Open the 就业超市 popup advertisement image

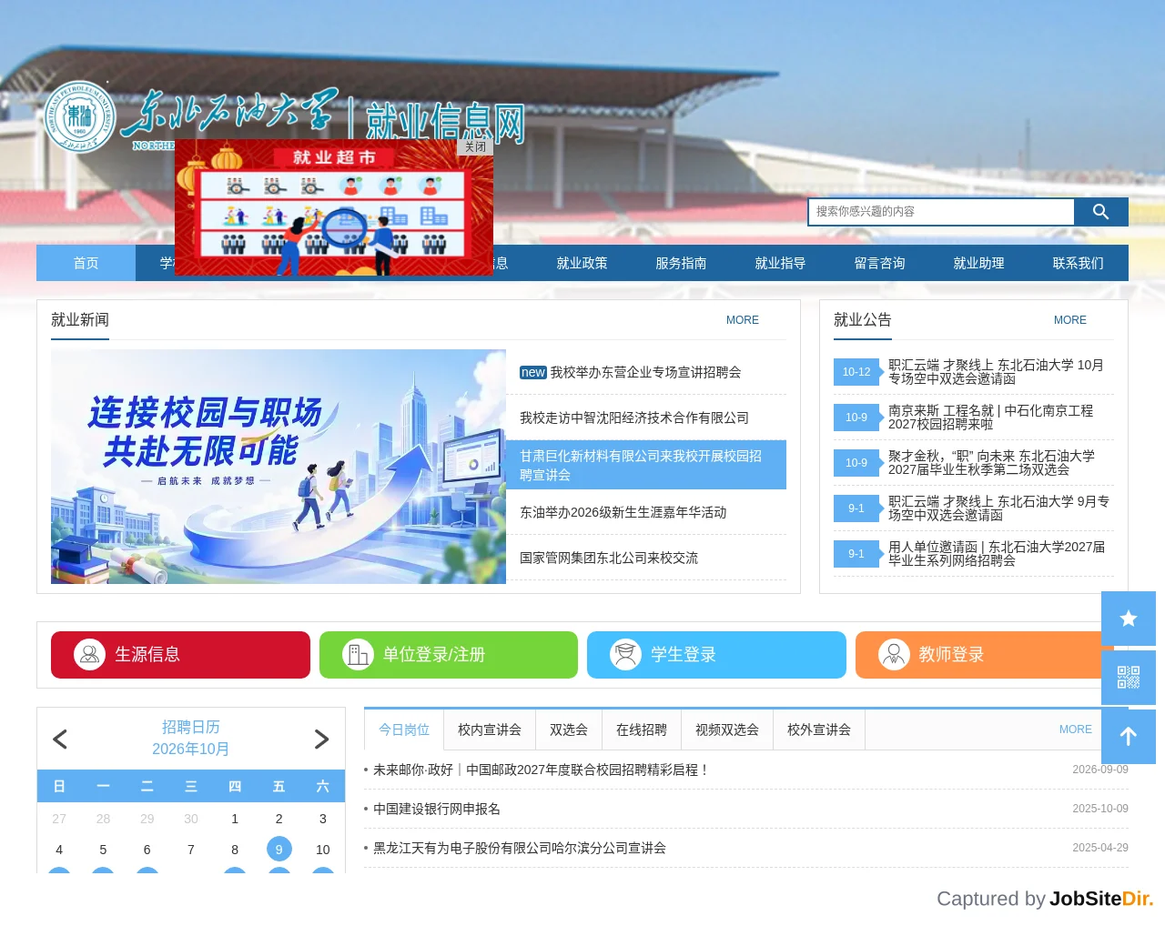(x=334, y=207)
